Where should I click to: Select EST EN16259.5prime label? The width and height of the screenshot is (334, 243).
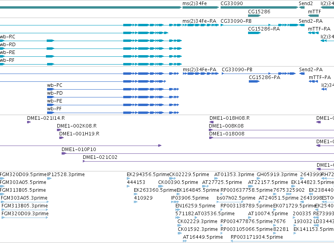195,206
